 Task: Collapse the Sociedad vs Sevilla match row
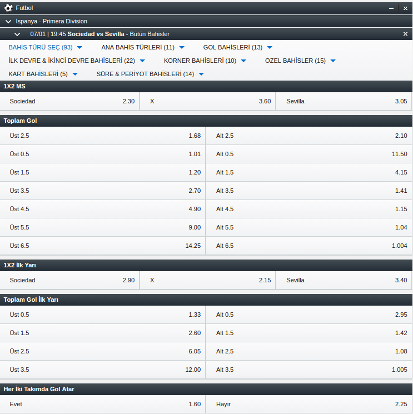pos(17,34)
